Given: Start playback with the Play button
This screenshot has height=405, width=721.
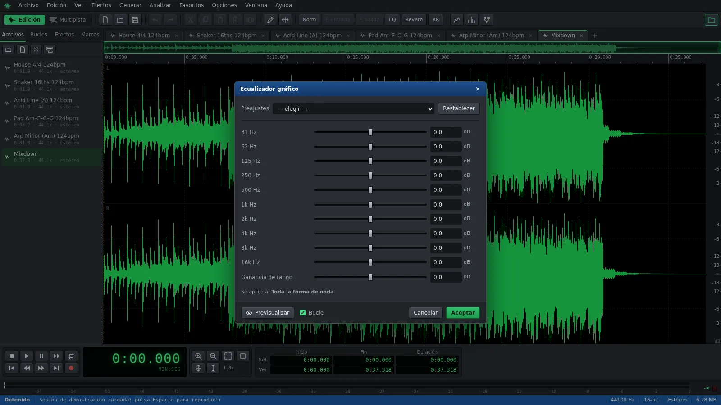Looking at the screenshot, I should tap(27, 356).
